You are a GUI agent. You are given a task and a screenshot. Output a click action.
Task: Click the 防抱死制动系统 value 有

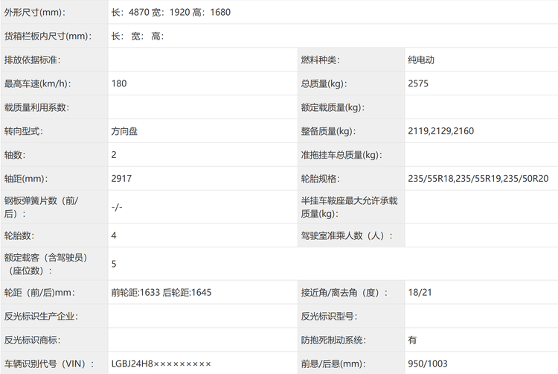point(412,340)
